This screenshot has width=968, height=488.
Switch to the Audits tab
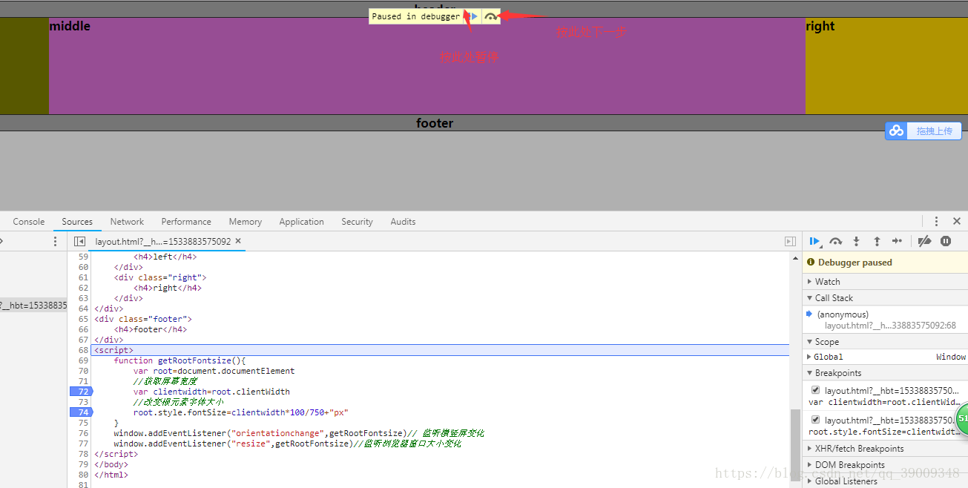click(403, 222)
